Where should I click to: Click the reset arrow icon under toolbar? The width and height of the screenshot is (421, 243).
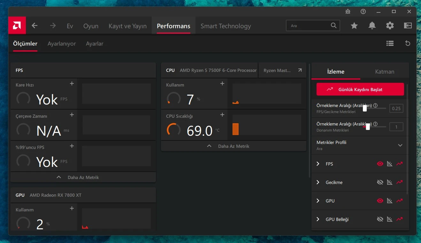point(408,43)
